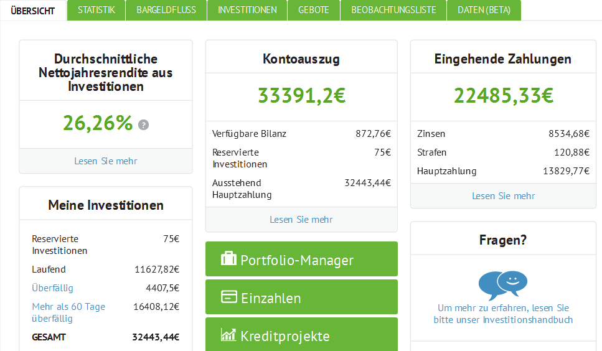Click Lesen Sie mehr under Eingehende Zahlungen
Screen dimensions: 602x351
click(x=504, y=196)
